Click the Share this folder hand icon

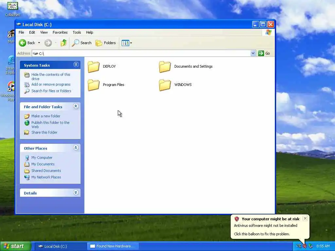point(27,132)
